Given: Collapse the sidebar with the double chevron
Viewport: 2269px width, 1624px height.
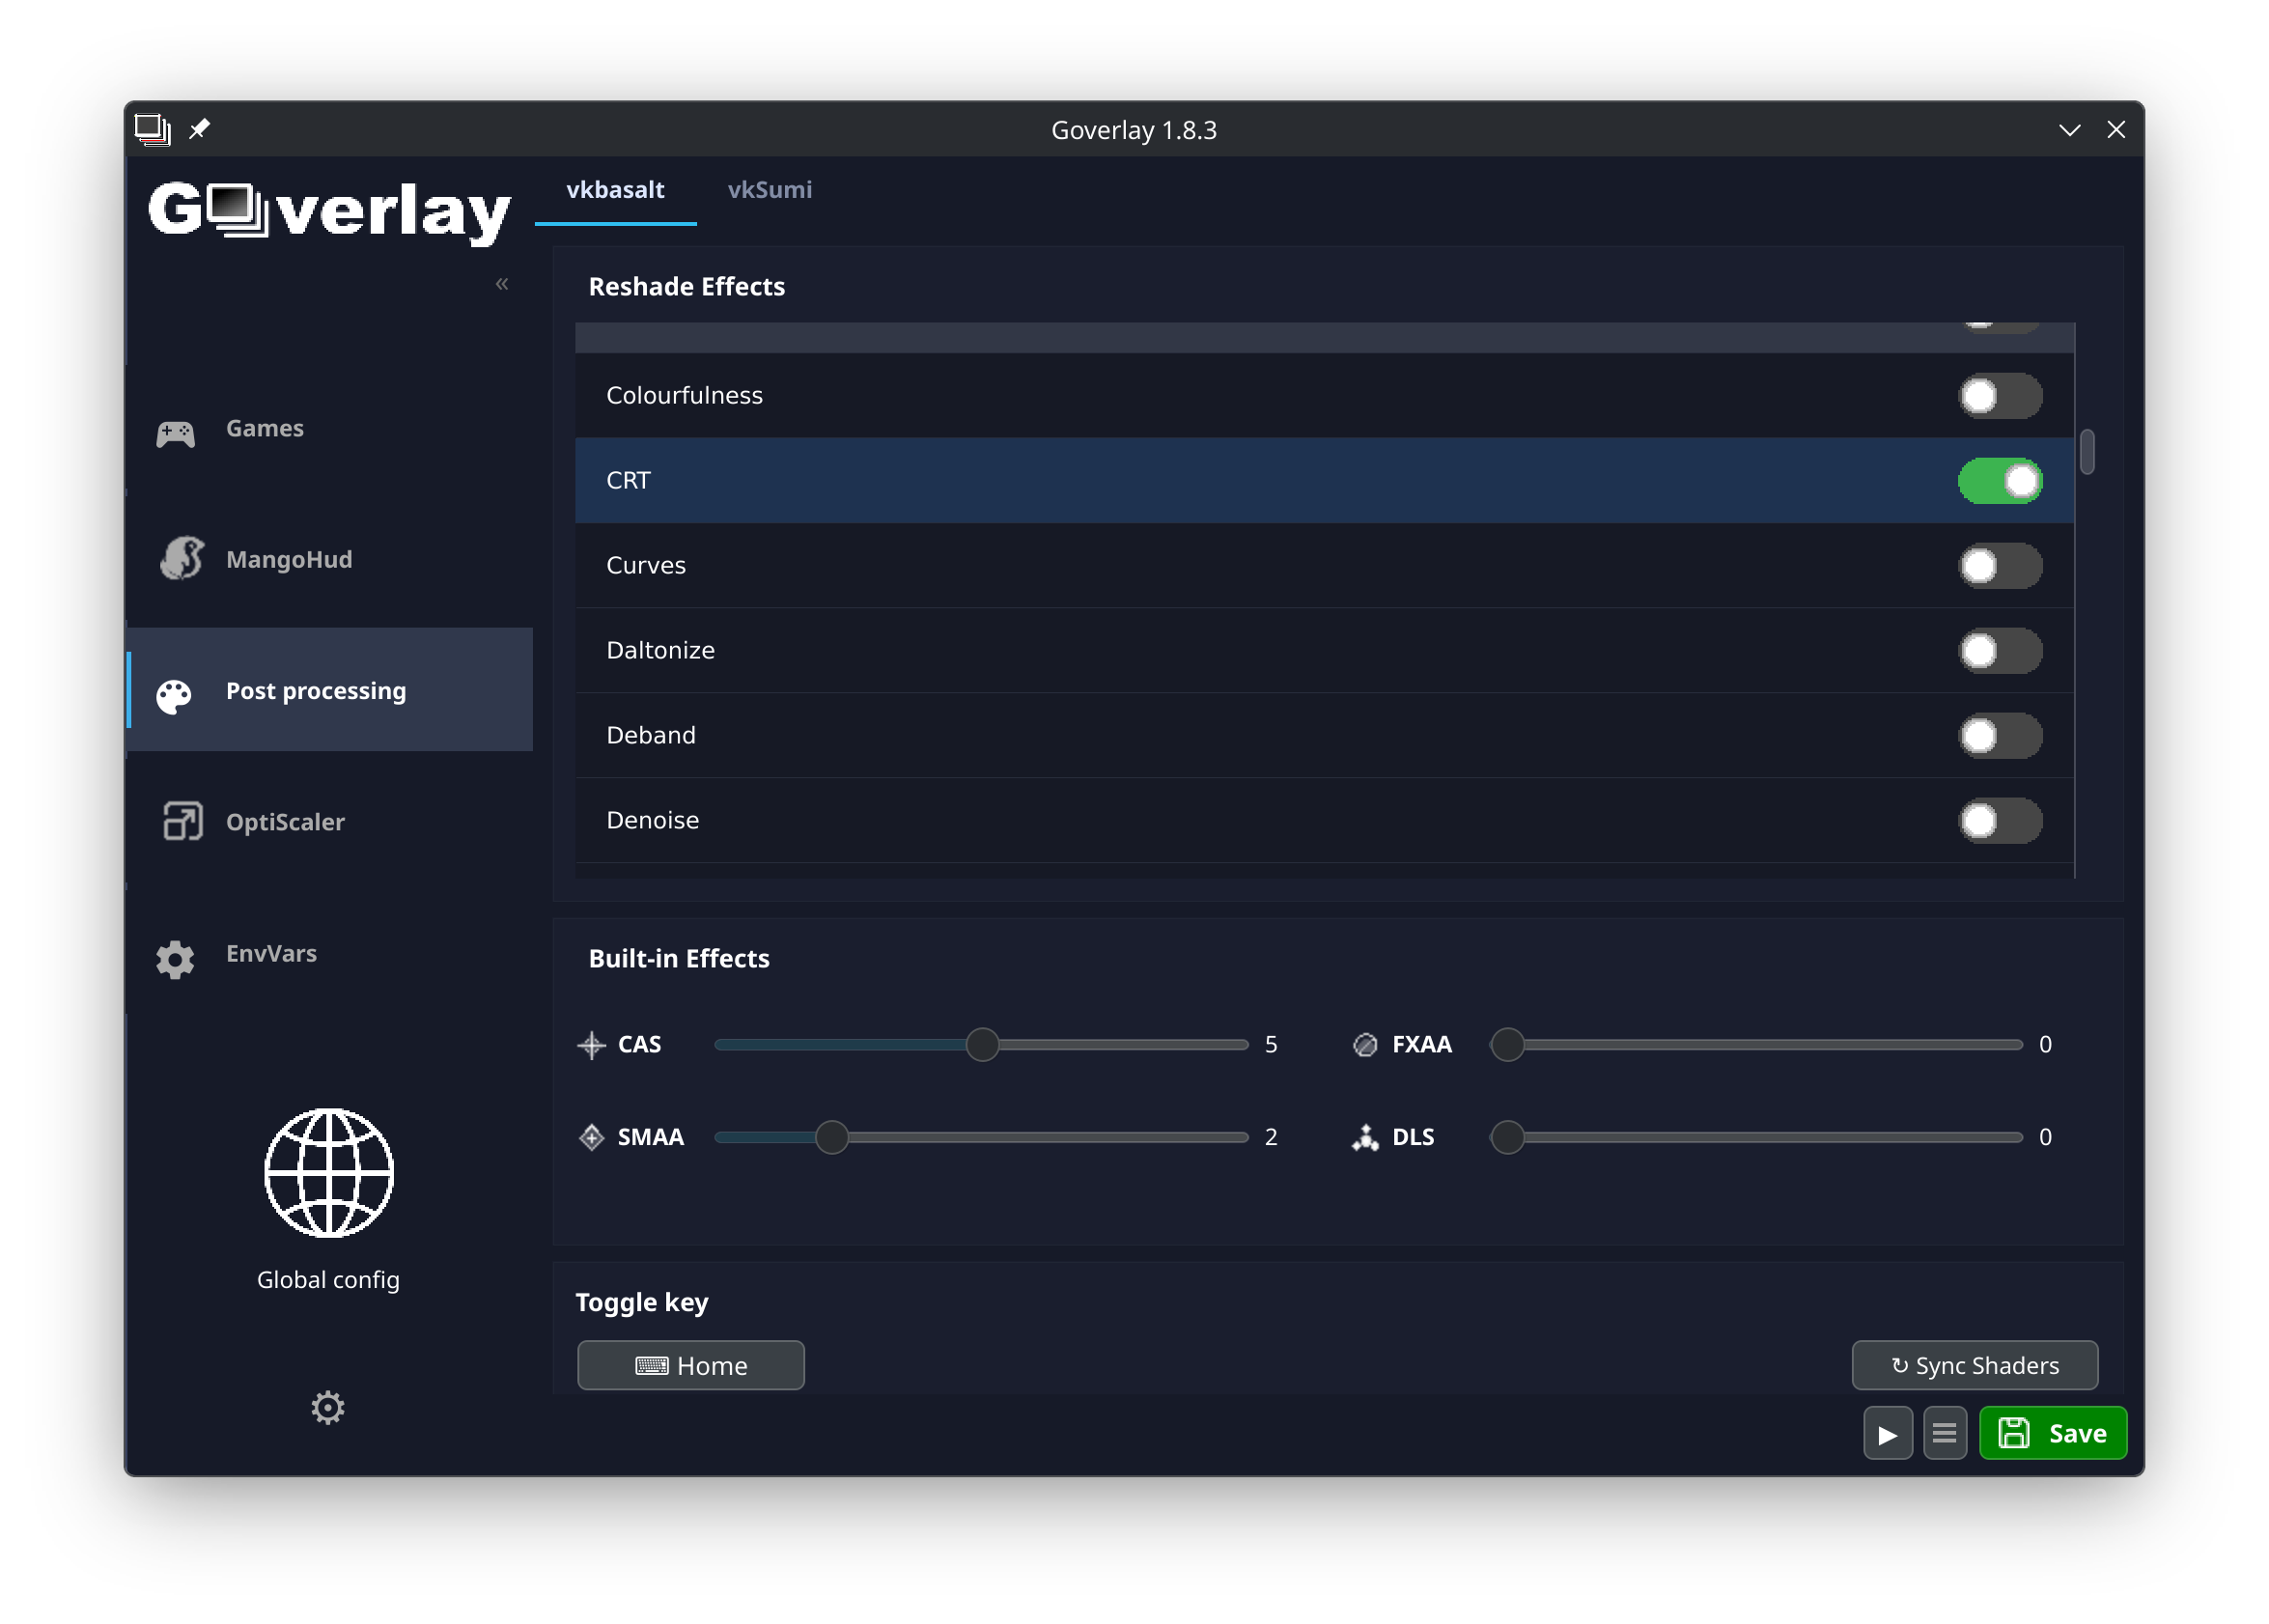Looking at the screenshot, I should (502, 284).
